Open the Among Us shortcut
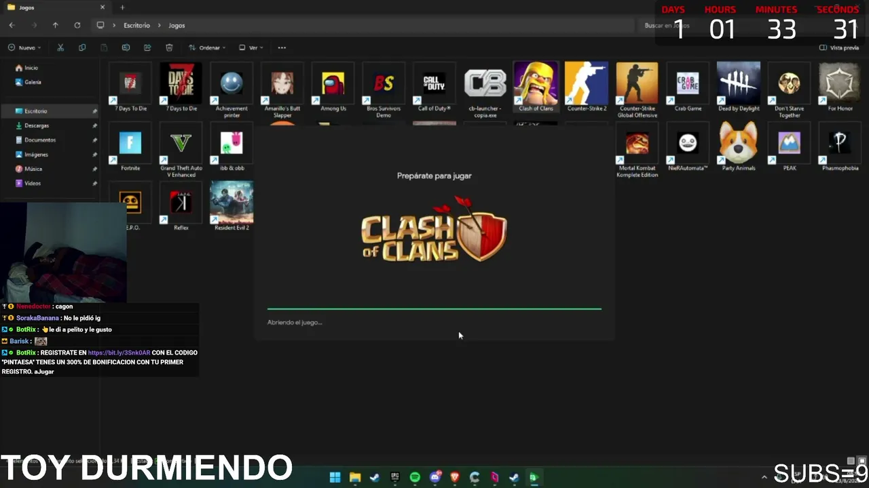 (333, 87)
